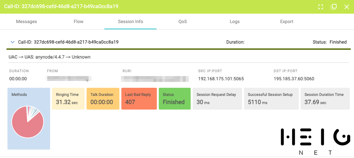Click the Last Bad Reply 407 card
The width and height of the screenshot is (354, 158).
[139, 99]
